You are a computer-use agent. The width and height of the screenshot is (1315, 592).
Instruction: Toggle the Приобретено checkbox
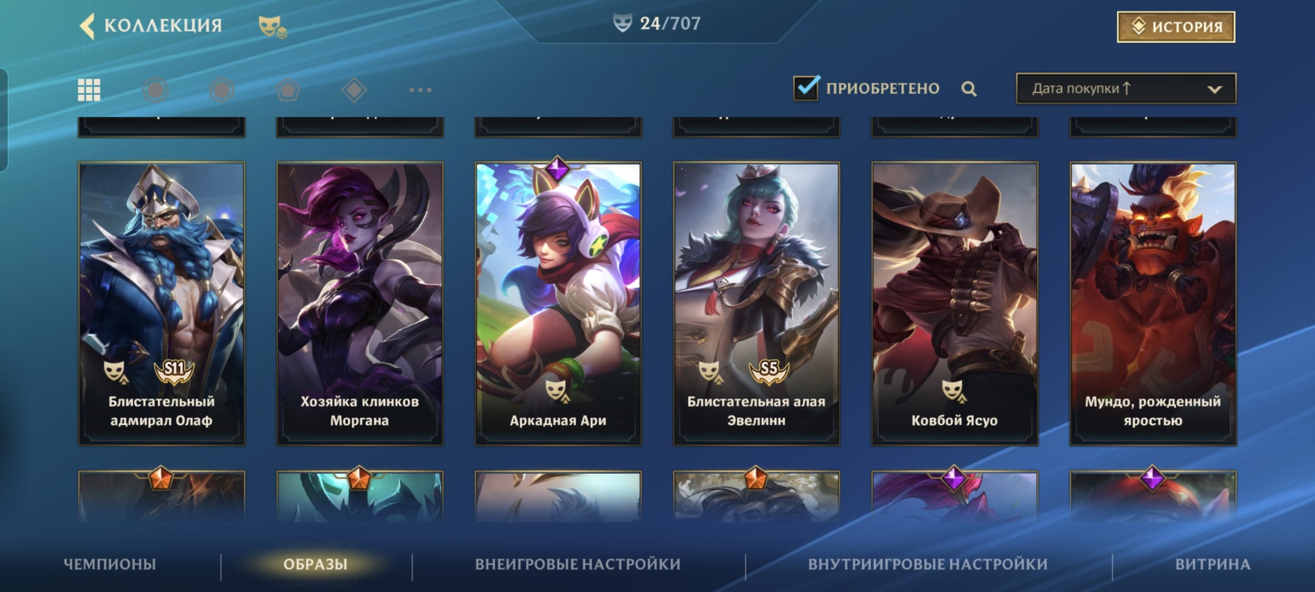pos(807,88)
